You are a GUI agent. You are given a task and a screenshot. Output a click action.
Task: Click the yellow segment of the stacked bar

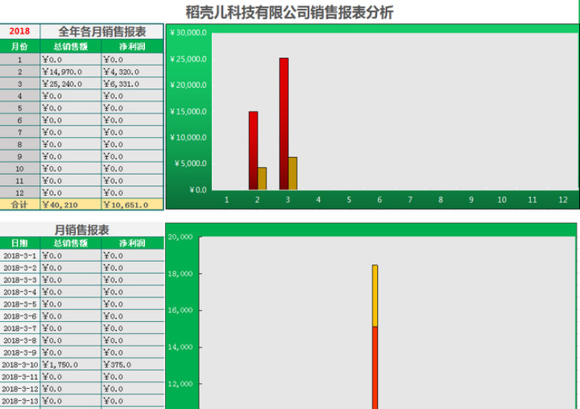tap(375, 296)
